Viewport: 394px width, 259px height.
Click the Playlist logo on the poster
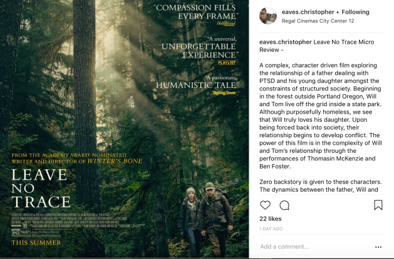pyautogui.click(x=226, y=62)
